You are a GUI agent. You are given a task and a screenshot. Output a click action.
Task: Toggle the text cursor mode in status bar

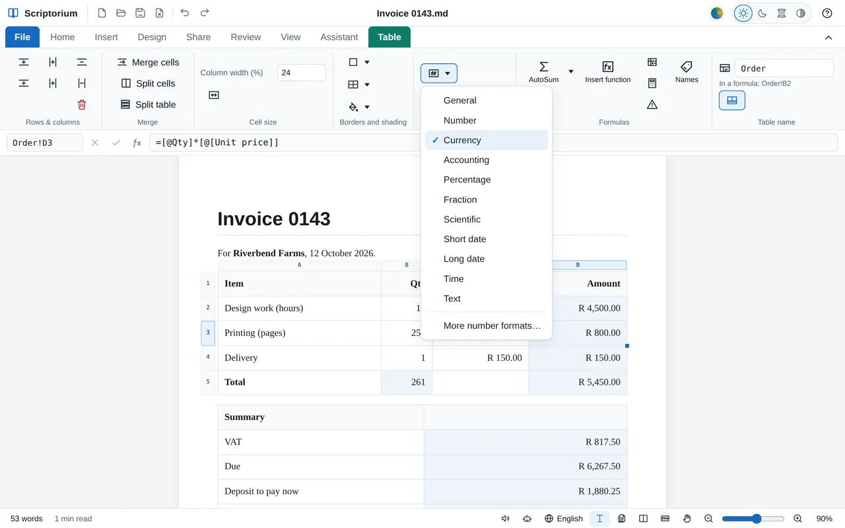tap(599, 519)
